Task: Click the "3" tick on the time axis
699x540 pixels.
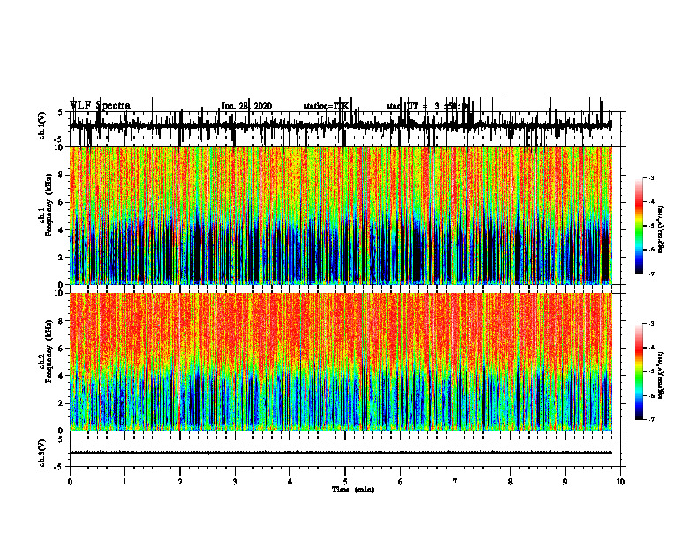Action: pyautogui.click(x=235, y=482)
